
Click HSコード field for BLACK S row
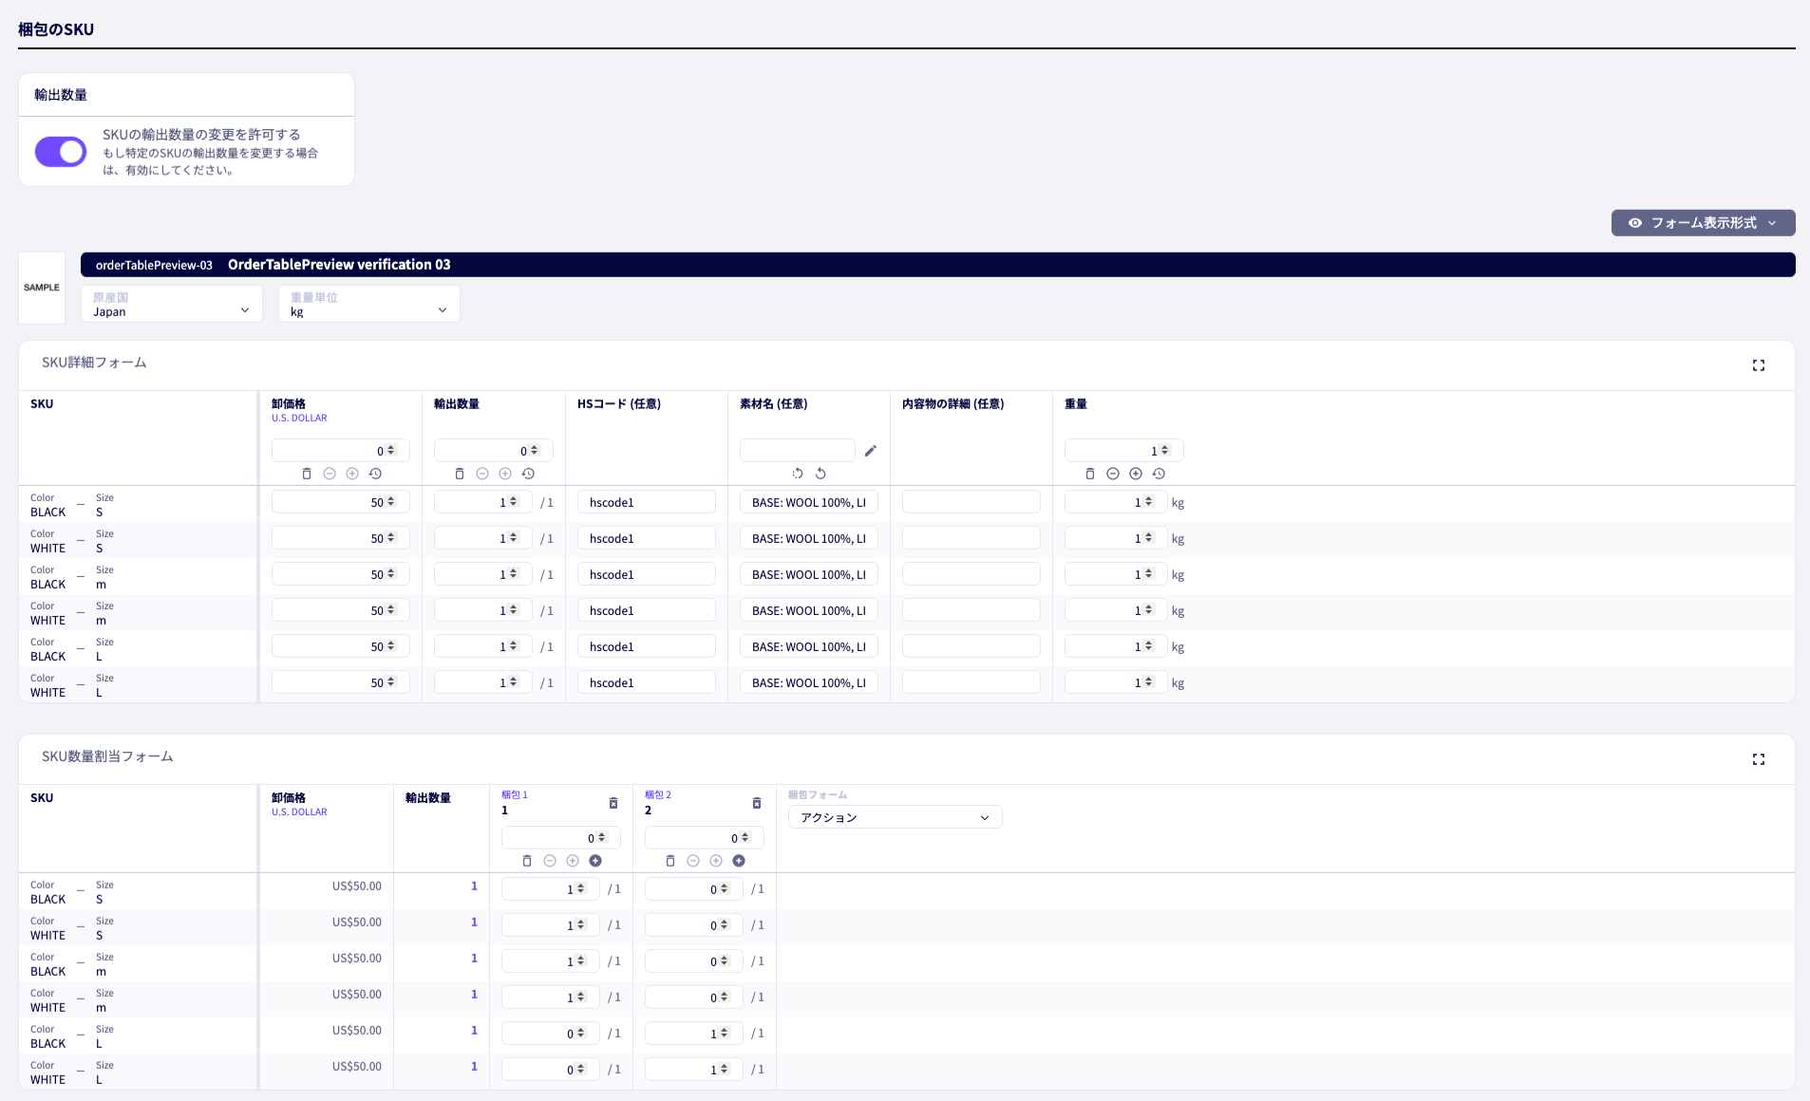646,502
